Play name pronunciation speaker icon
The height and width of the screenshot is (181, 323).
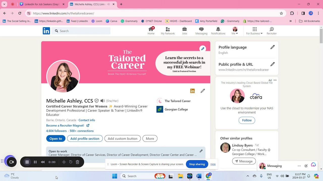point(102,101)
